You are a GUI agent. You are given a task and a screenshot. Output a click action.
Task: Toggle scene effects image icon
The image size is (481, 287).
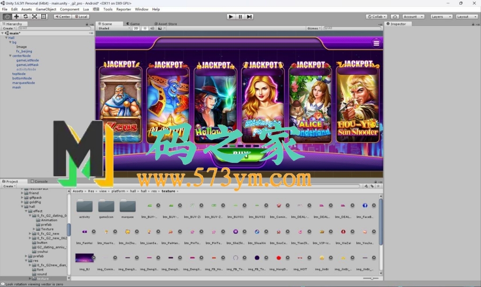(x=160, y=28)
